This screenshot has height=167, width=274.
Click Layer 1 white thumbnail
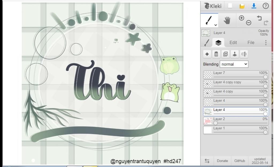click(208, 131)
